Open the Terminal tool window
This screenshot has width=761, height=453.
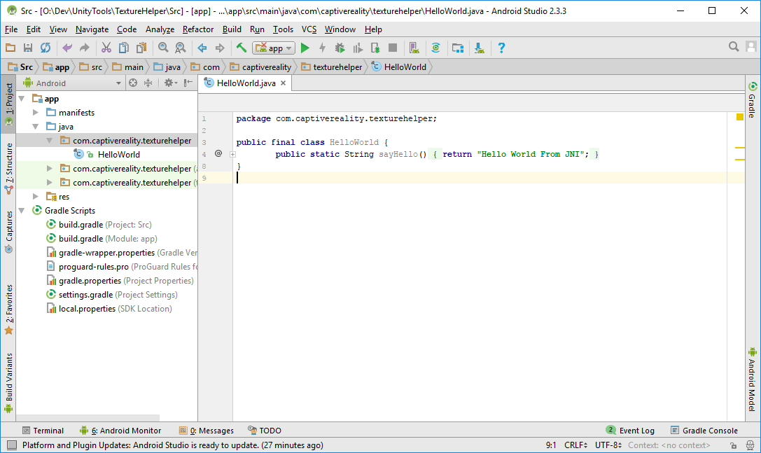click(x=43, y=431)
